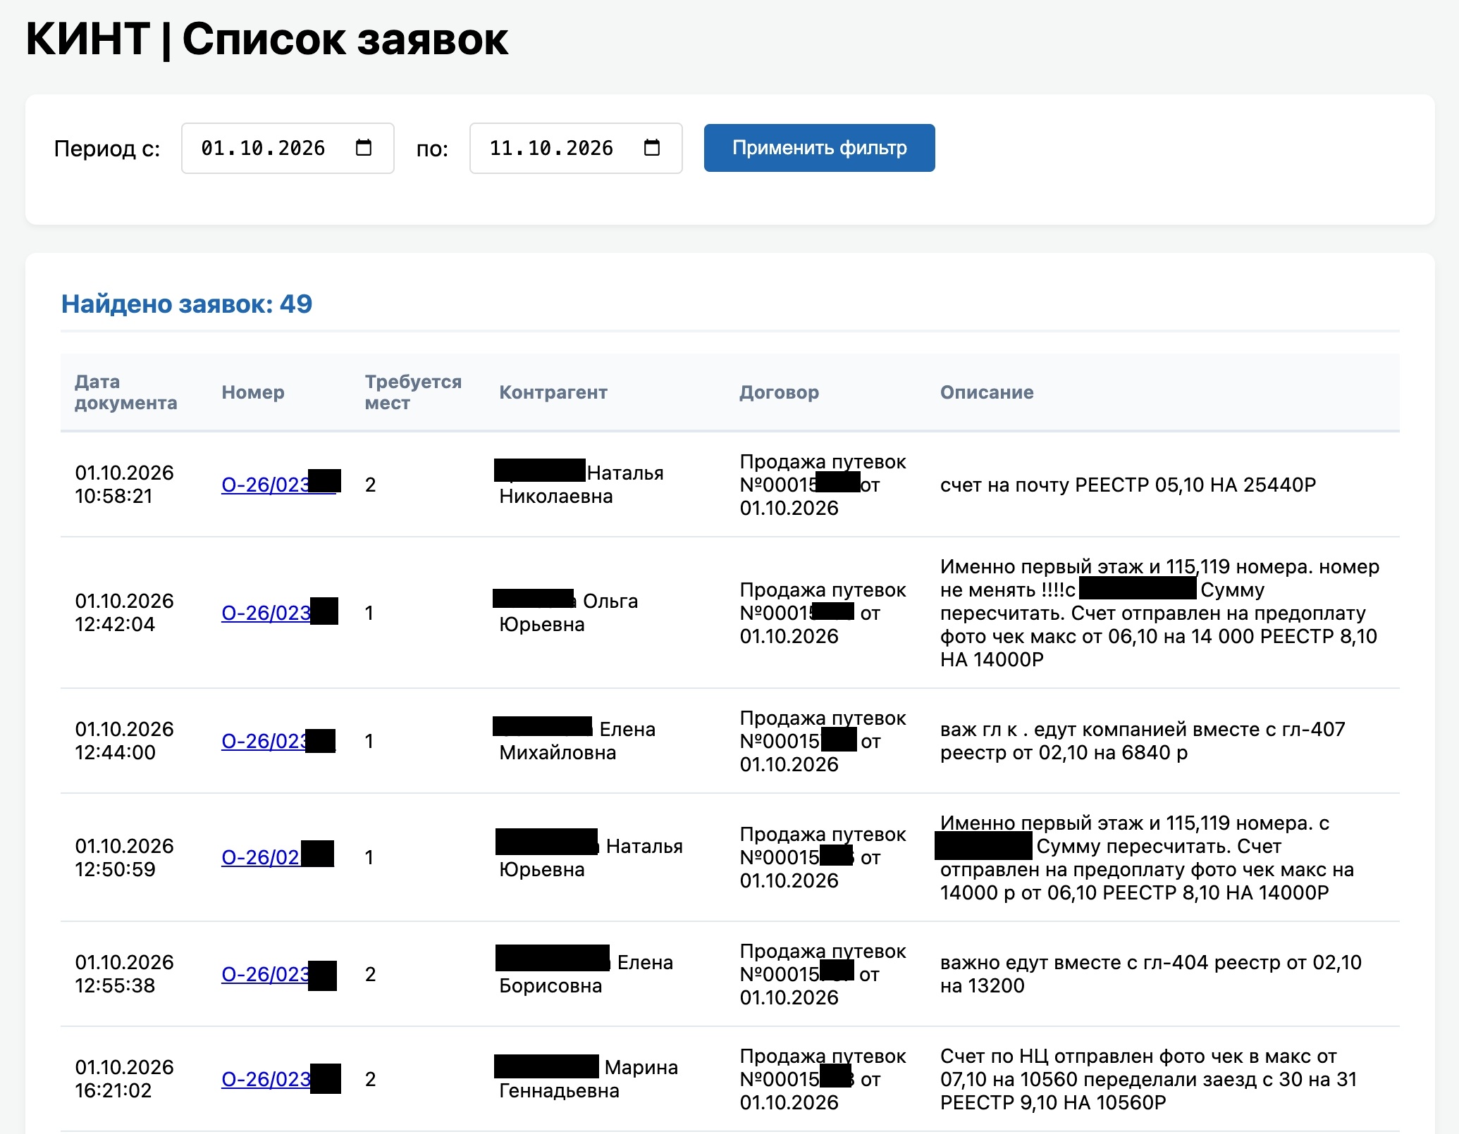1459x1134 pixels.
Task: Click description важно едут вместе с гл-404
Action: point(1151,974)
